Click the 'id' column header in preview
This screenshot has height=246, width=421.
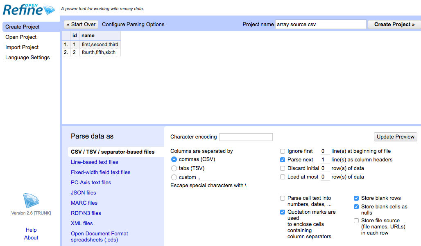tap(75, 36)
